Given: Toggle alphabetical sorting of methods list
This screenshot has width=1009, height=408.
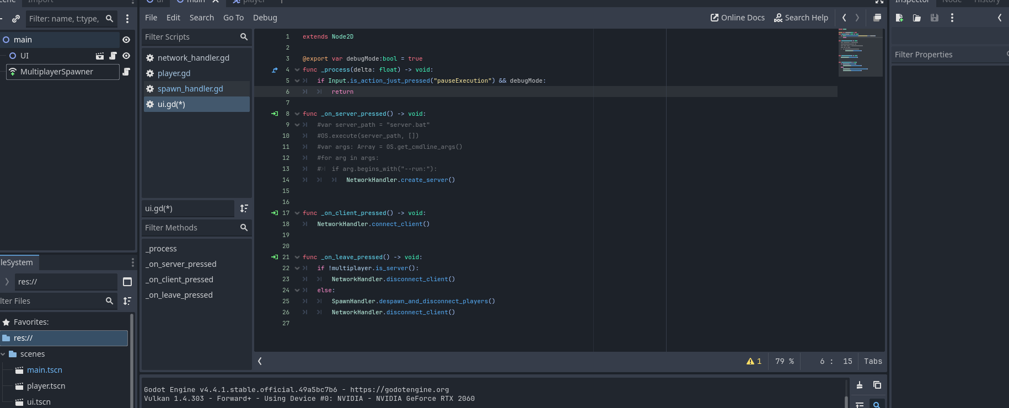Looking at the screenshot, I should (244, 208).
